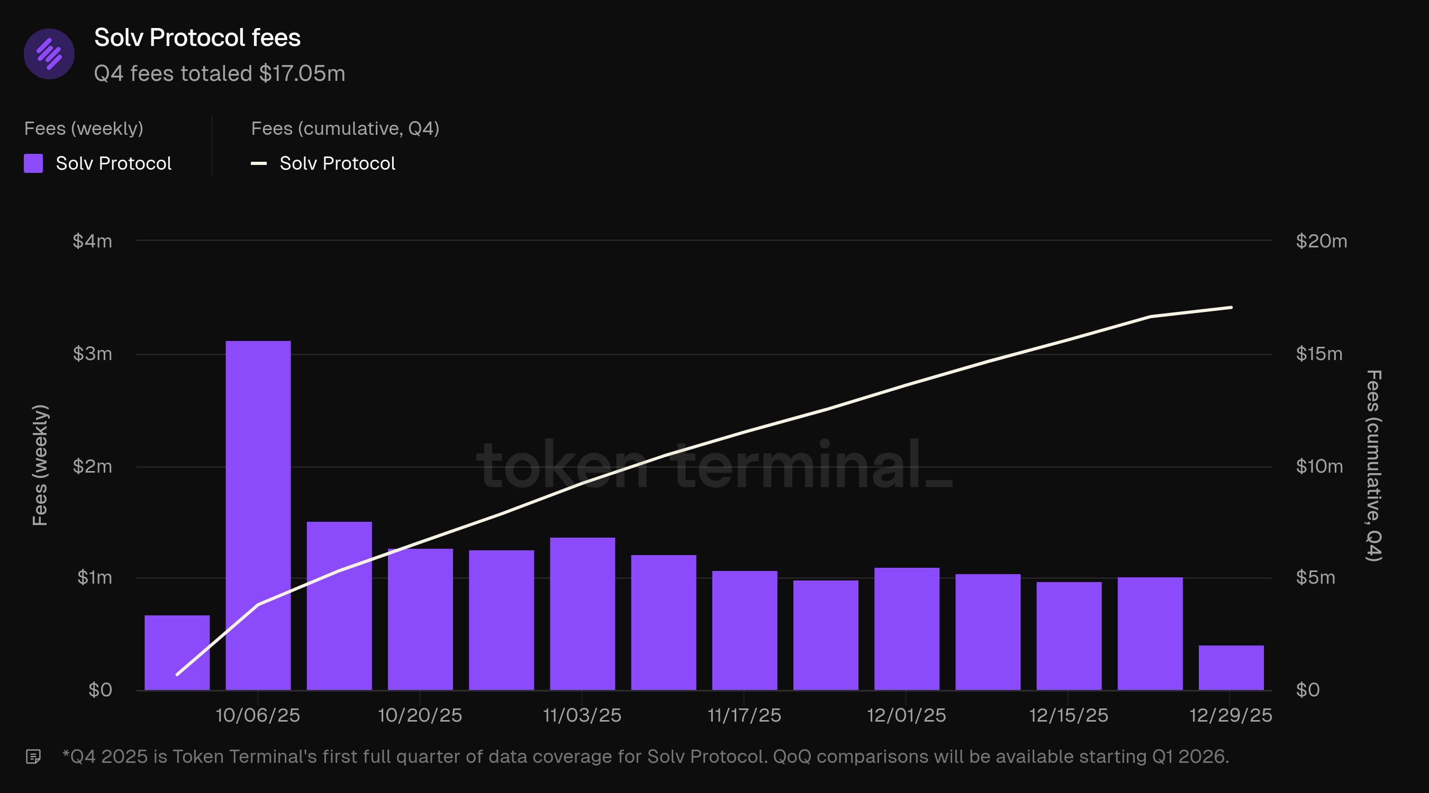
Task: Click the last short bar at 12/29/25
Action: (1231, 667)
